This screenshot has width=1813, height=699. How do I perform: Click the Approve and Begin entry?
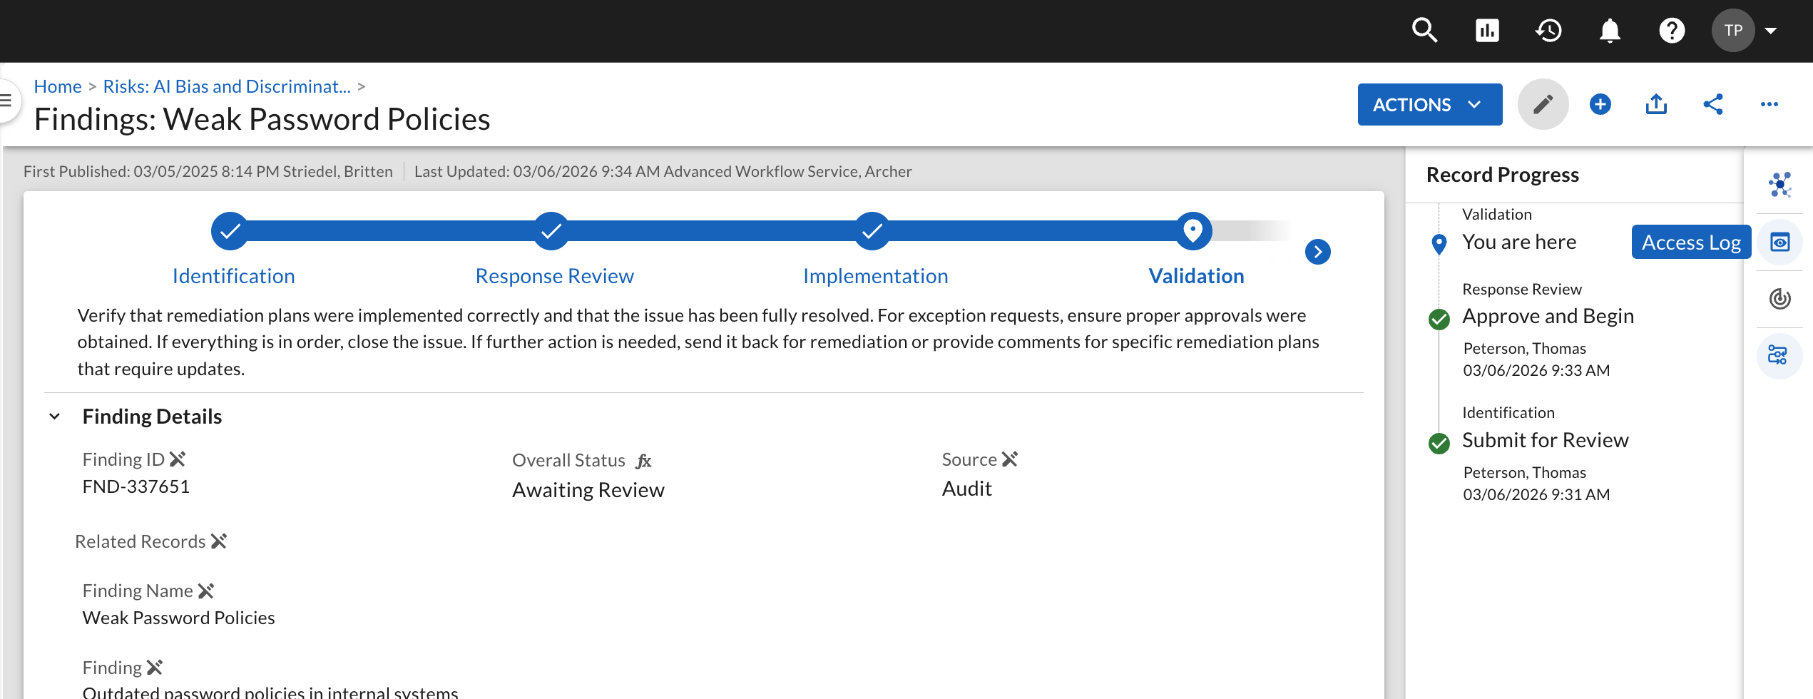[x=1548, y=316]
